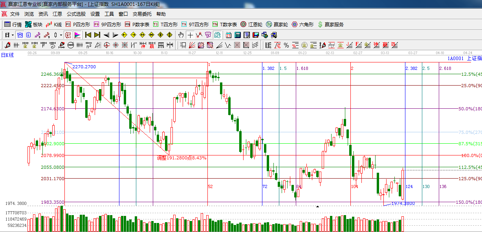Open the 六角形 hexagon tool

pyautogui.click(x=302, y=24)
